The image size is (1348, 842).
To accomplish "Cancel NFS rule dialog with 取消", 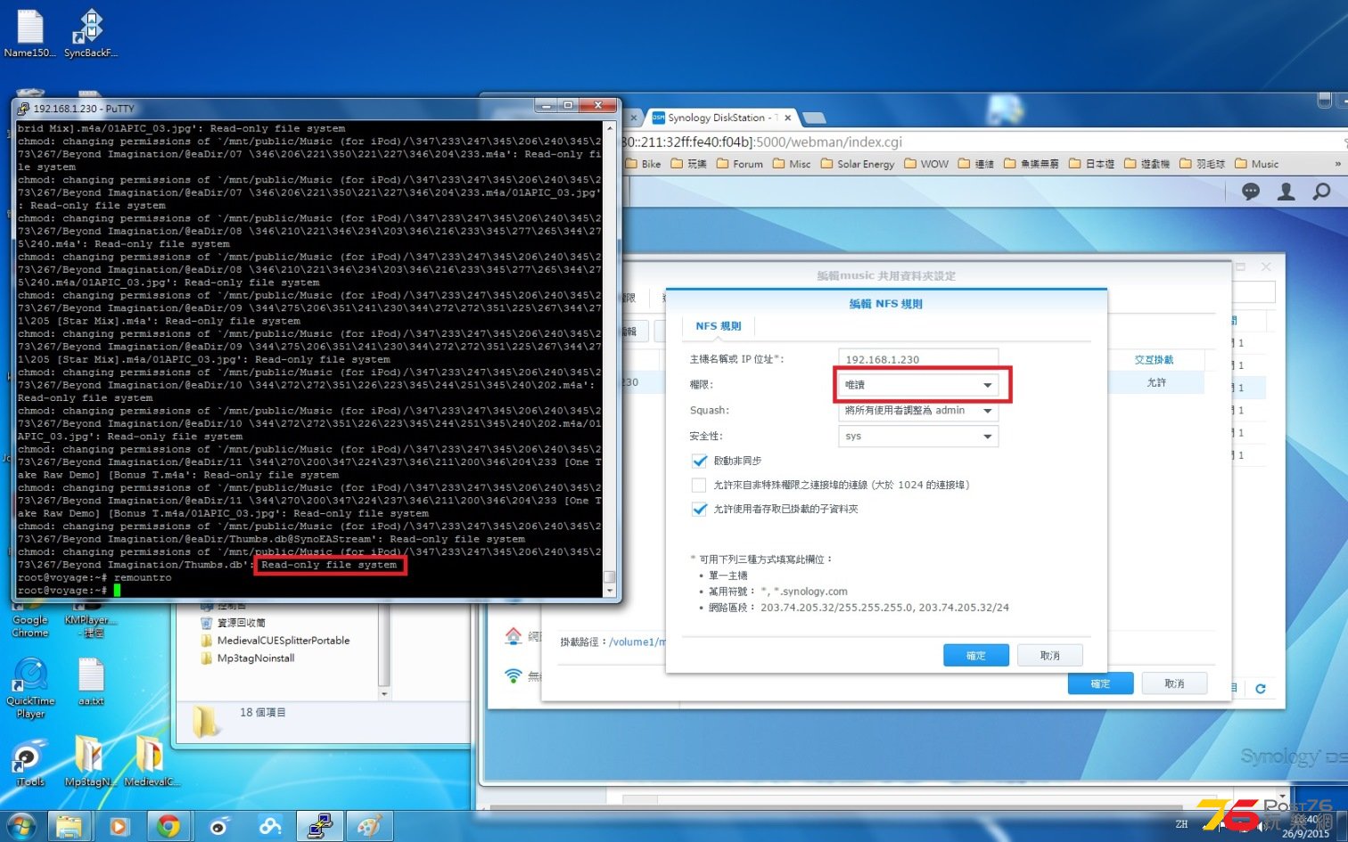I will pyautogui.click(x=1050, y=656).
